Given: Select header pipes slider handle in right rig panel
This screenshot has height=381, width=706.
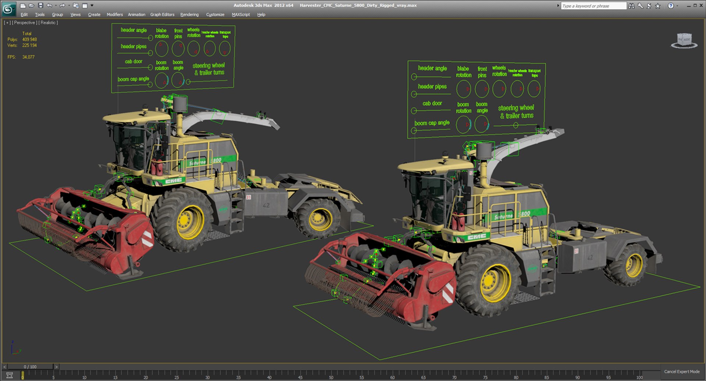Looking at the screenshot, I should tap(414, 94).
